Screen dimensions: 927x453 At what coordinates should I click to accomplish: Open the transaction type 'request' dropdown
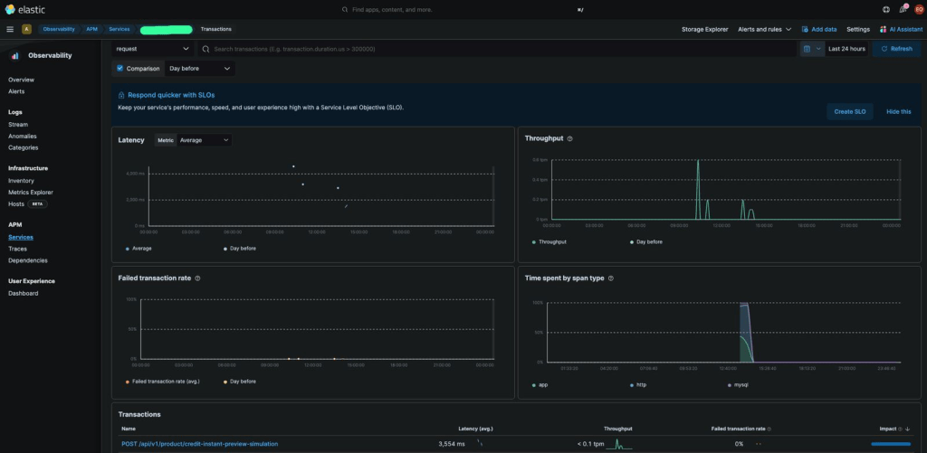click(x=153, y=49)
